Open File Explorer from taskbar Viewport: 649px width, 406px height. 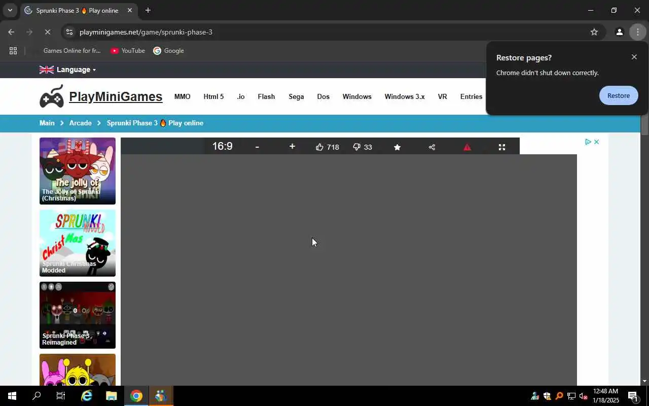[111, 396]
